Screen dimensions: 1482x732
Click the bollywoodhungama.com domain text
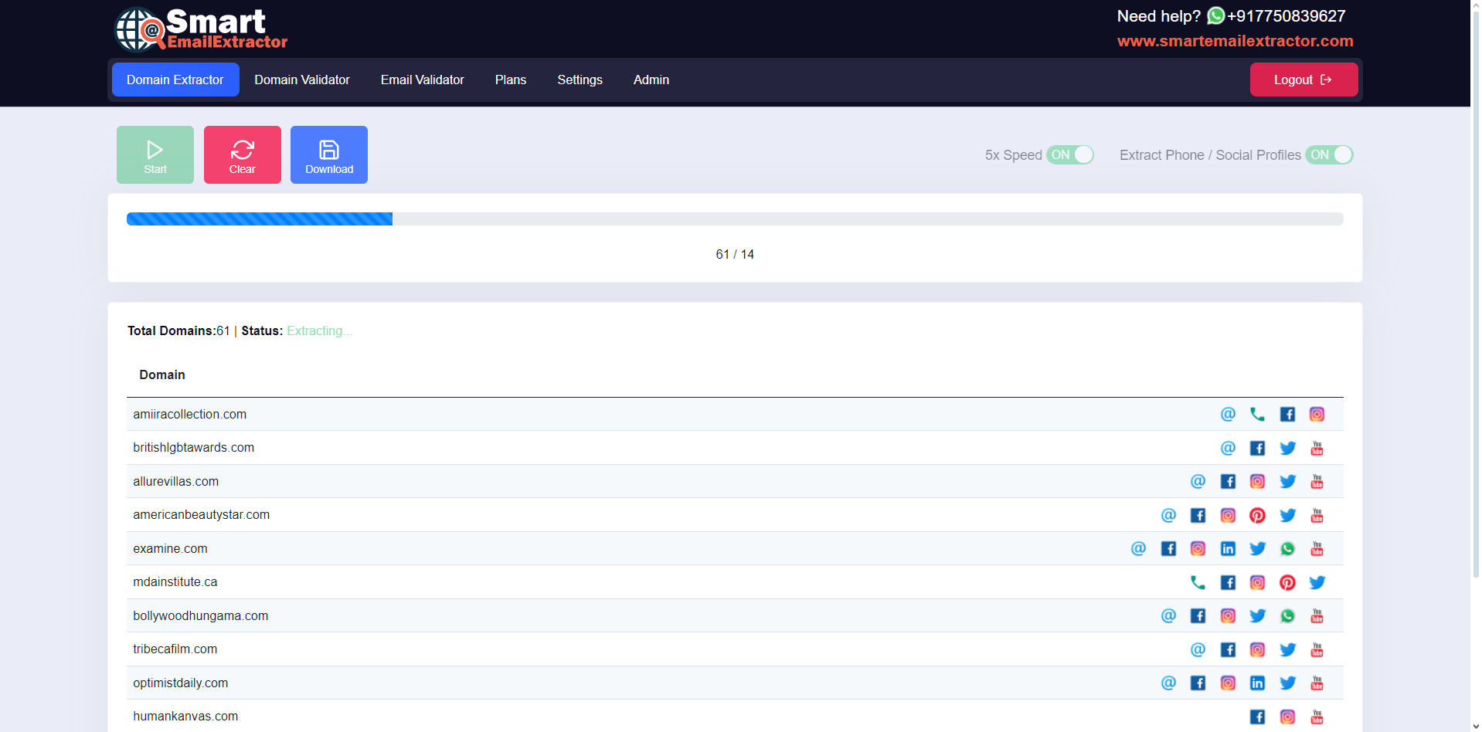coord(200,616)
